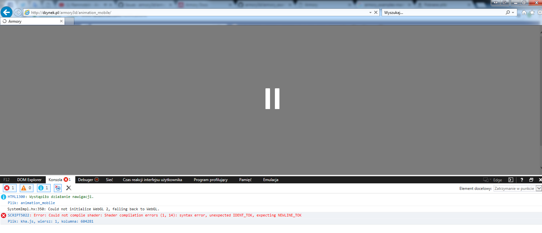The width and height of the screenshot is (542, 233).
Task: Open the Debuger tab
Action: [88, 180]
